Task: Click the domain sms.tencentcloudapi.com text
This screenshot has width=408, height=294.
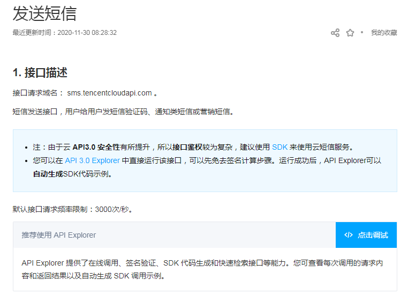Action: coord(109,93)
